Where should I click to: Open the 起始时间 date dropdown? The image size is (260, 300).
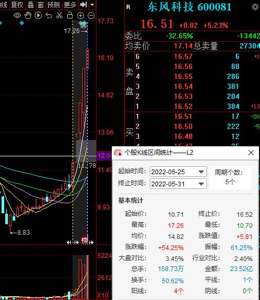tap(201, 172)
